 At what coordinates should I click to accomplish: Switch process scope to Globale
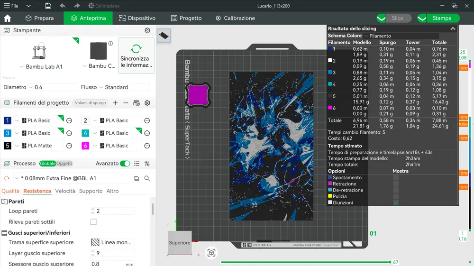click(47, 164)
